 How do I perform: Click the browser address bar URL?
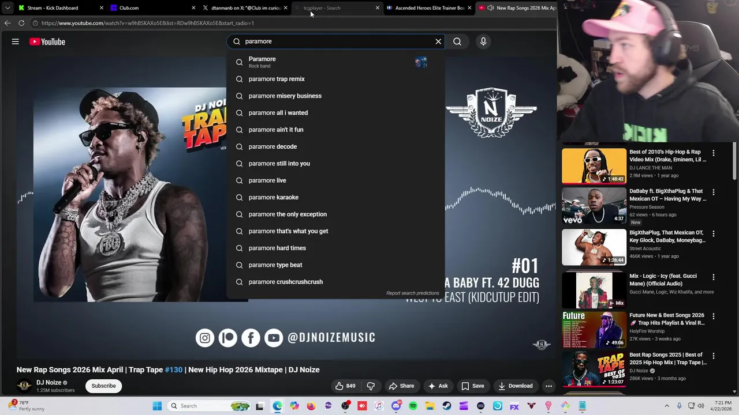click(x=147, y=23)
